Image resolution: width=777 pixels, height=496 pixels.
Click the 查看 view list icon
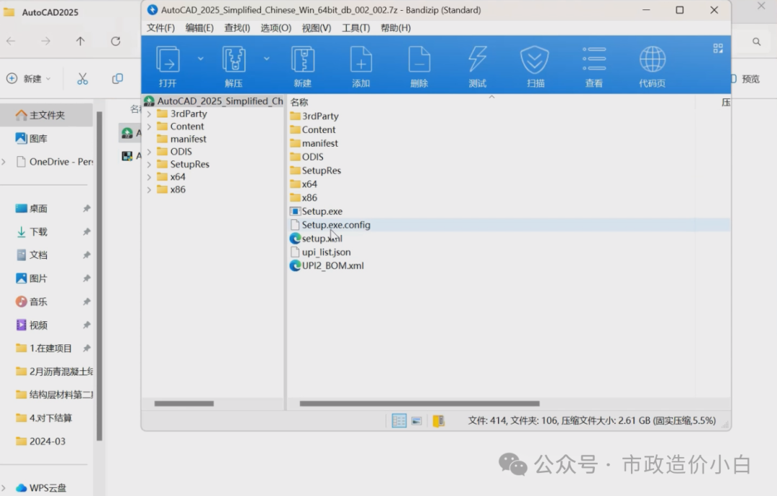594,66
